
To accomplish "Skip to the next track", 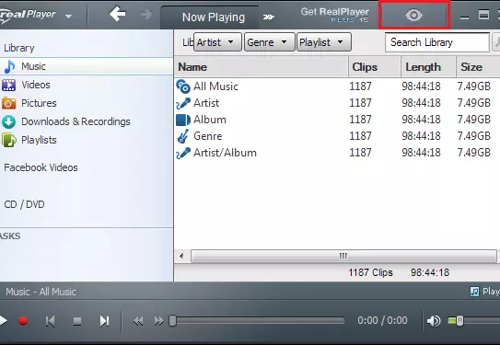I will pyautogui.click(x=104, y=321).
